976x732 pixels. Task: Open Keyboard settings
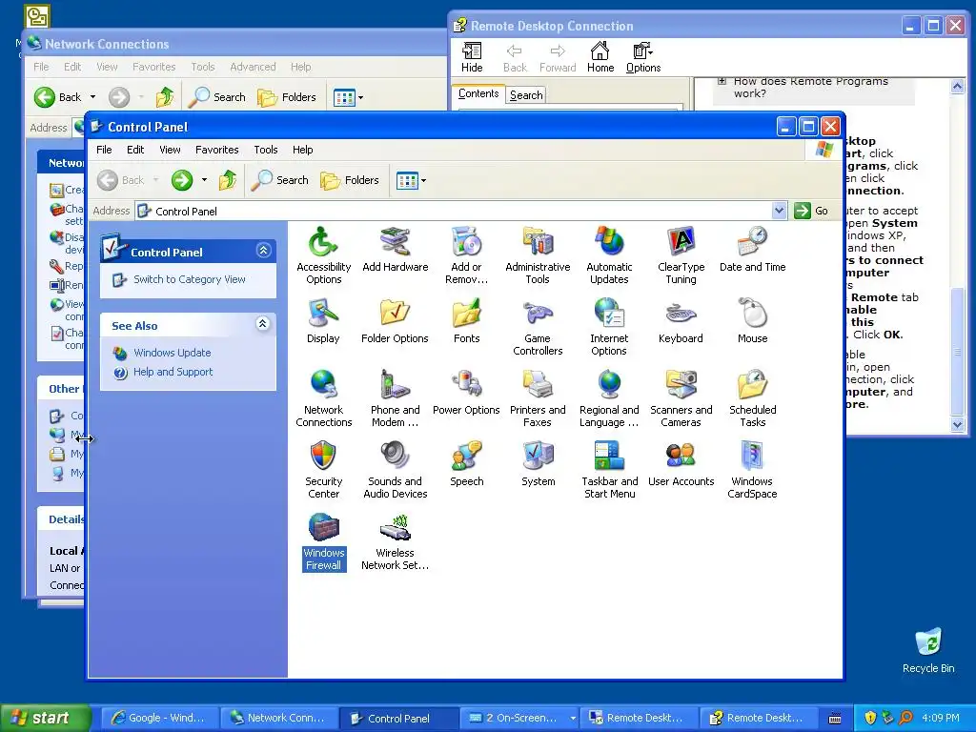[681, 321]
